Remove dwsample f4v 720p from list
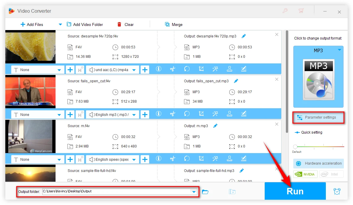This screenshot has height=205, width=353. (277, 35)
